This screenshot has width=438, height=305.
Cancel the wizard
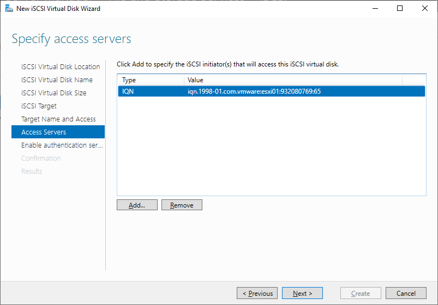406,293
